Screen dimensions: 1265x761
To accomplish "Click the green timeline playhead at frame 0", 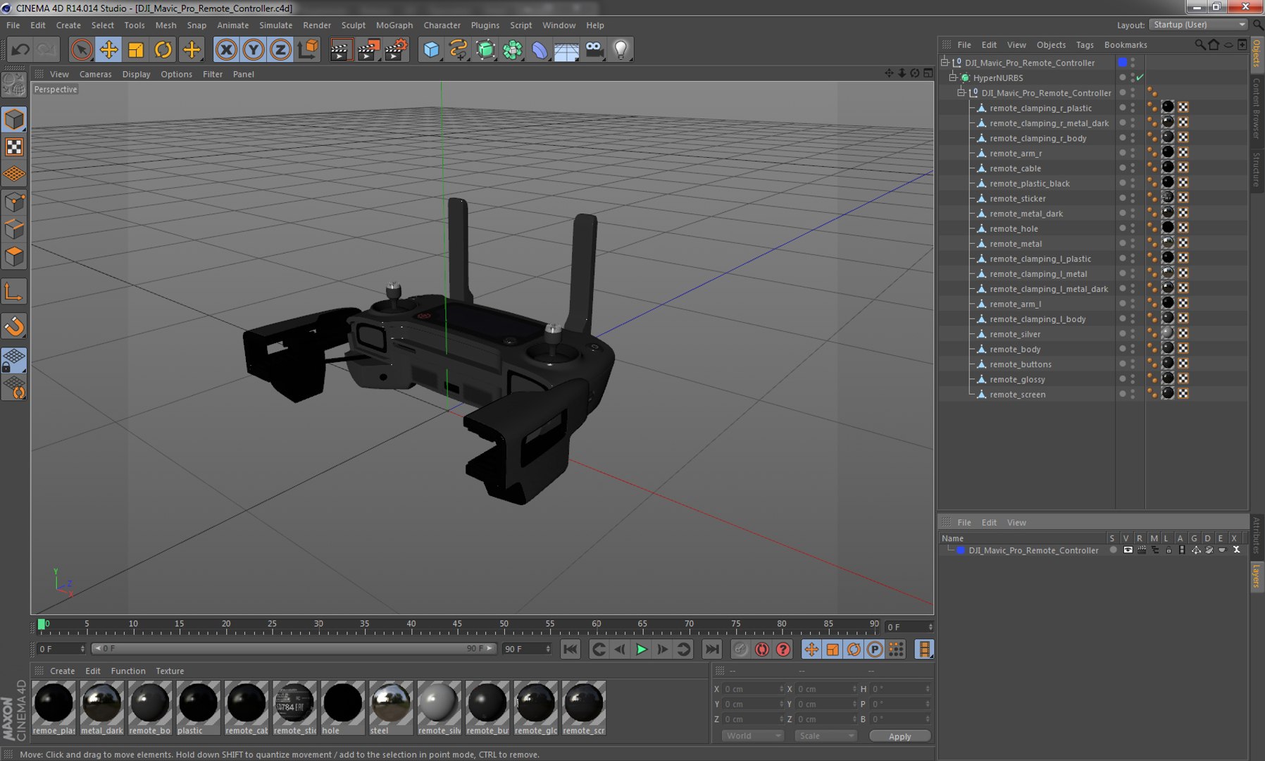I will click(x=41, y=624).
